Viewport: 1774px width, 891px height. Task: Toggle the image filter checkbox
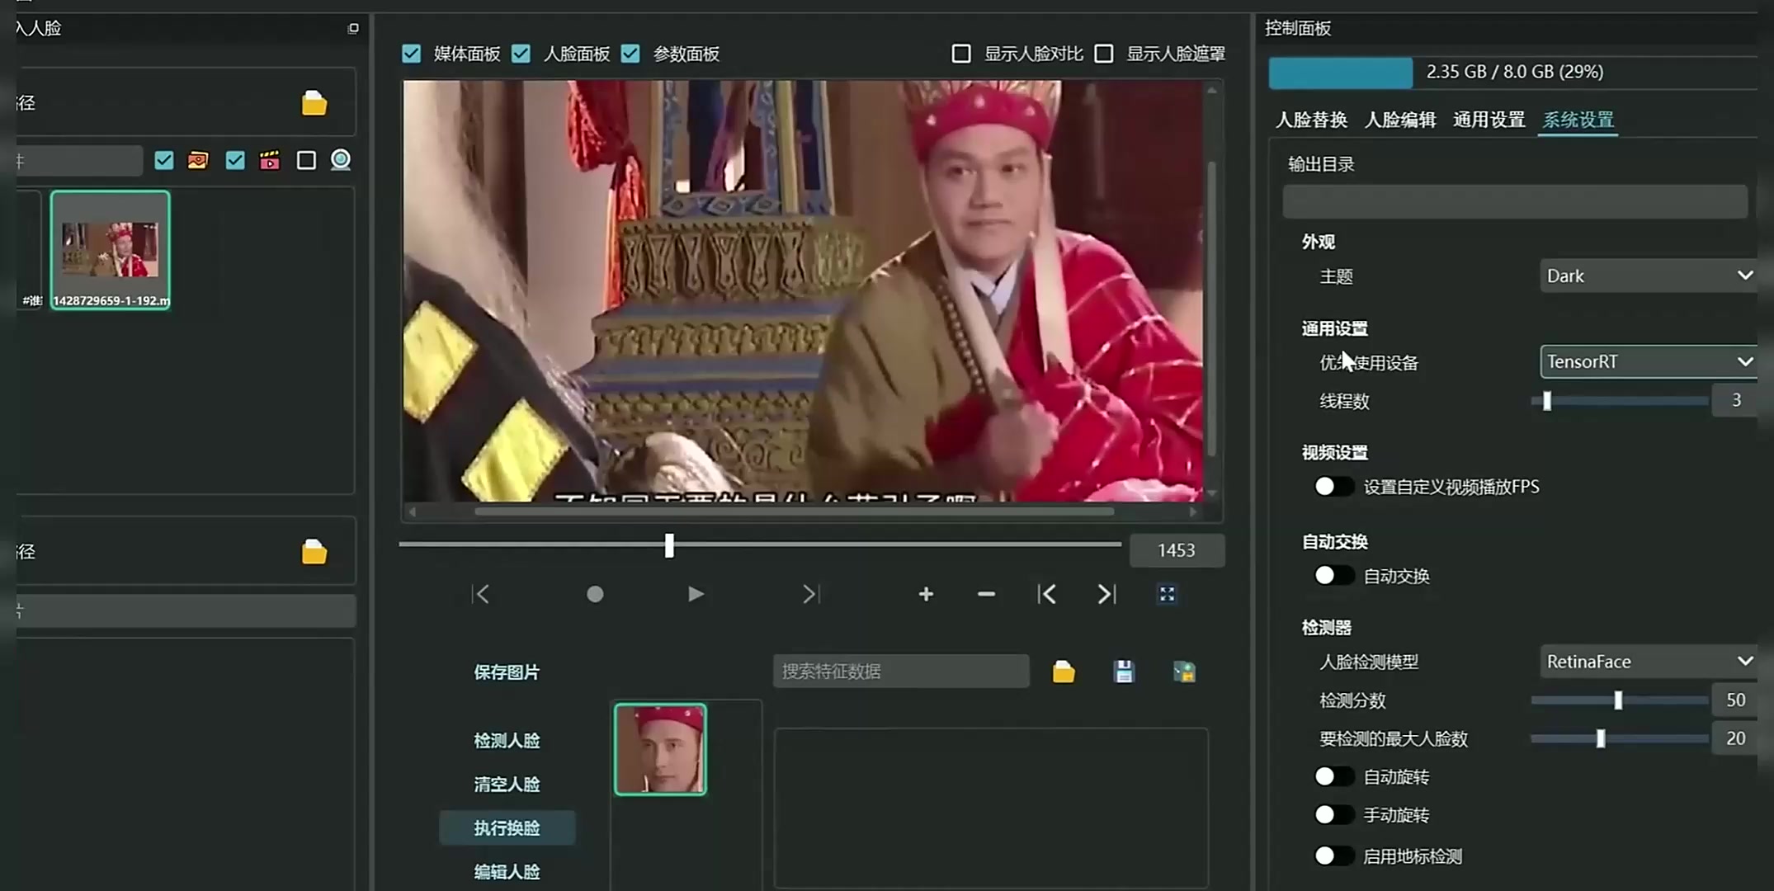point(164,160)
